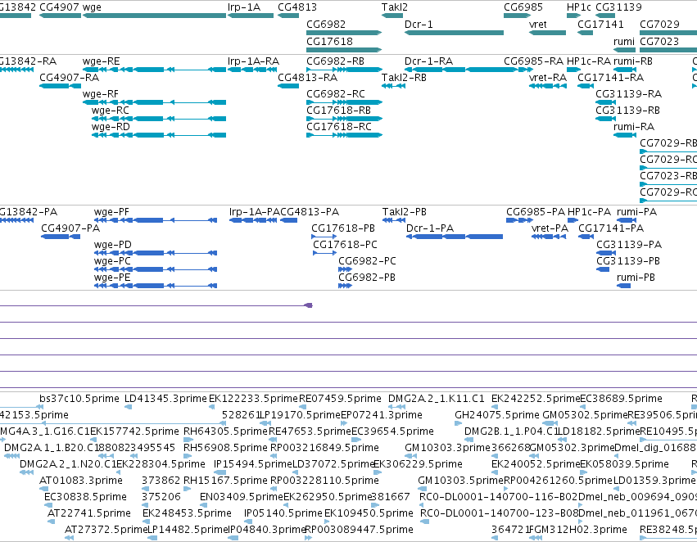Image resolution: width=697 pixels, height=542 pixels.
Task: Click the CG6982-RB transcript label
Action: [336, 61]
